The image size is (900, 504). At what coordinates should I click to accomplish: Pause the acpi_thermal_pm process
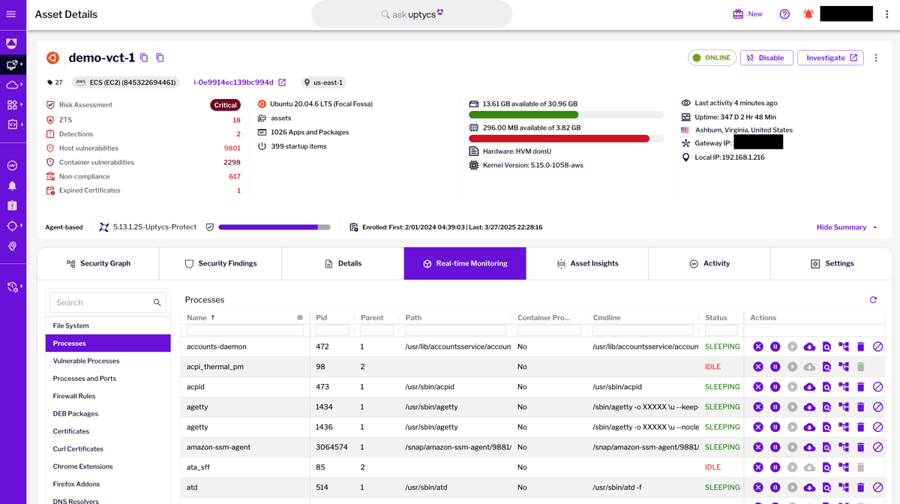tap(775, 367)
